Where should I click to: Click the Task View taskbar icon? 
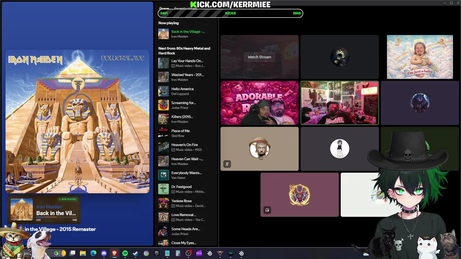click(x=72, y=253)
